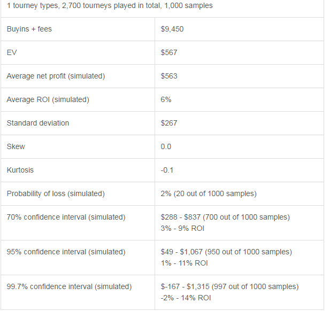Screen dimensions: 330x311
Task: Click the "Probability of loss (simulated)" label
Action: [x=56, y=193]
